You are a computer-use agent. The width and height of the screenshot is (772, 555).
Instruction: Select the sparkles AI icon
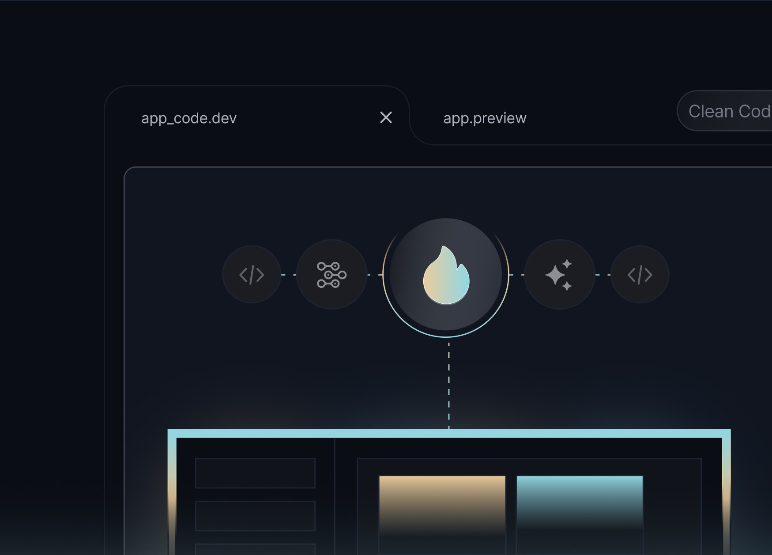pos(559,275)
